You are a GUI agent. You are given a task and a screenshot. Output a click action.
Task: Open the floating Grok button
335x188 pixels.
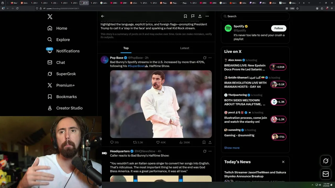point(326,161)
